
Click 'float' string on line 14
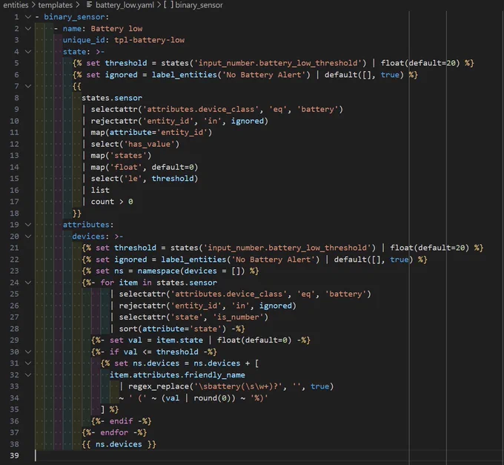click(x=126, y=167)
